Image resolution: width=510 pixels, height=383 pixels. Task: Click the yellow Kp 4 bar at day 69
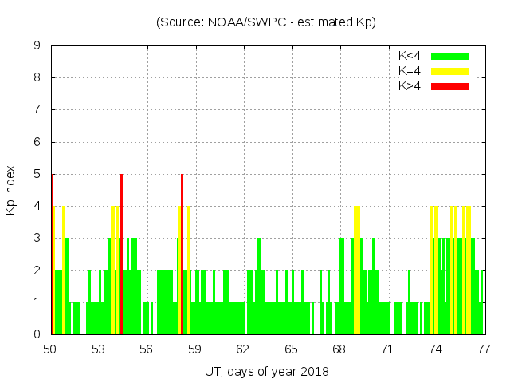tap(357, 270)
